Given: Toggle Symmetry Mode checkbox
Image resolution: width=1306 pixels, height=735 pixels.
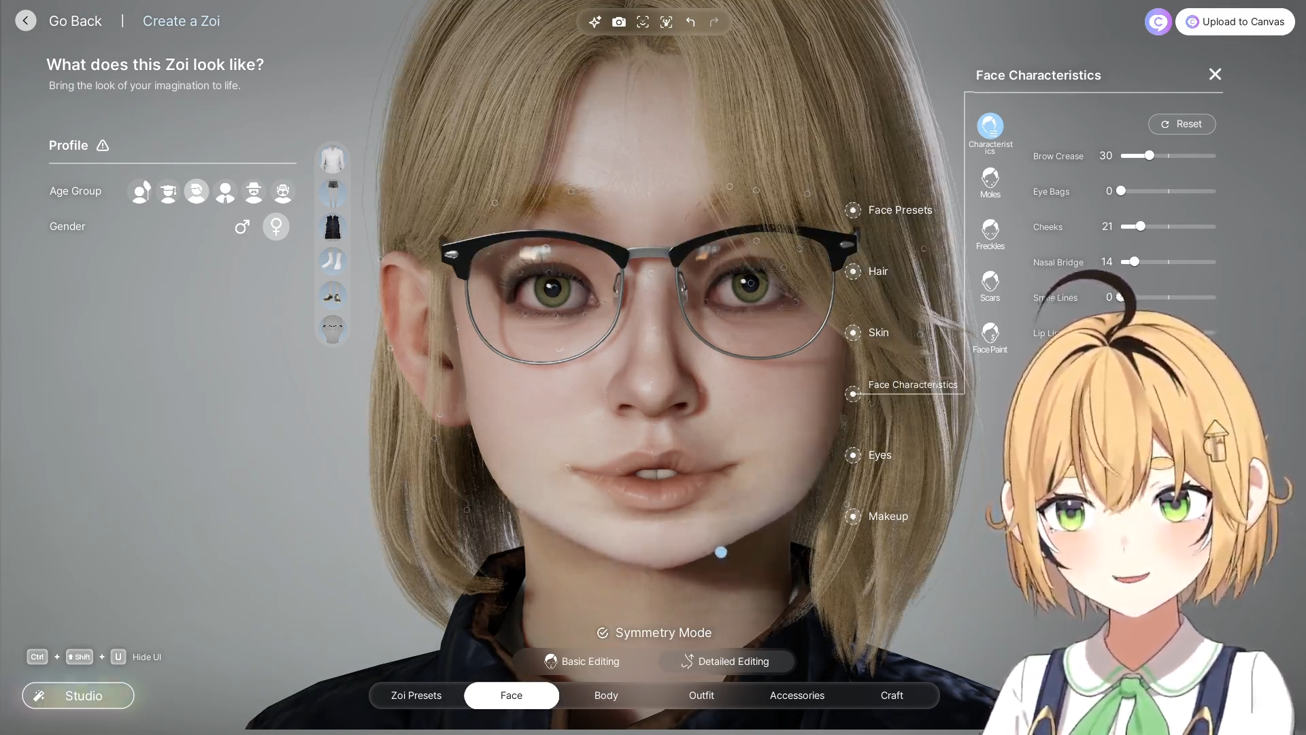Looking at the screenshot, I should pos(603,633).
